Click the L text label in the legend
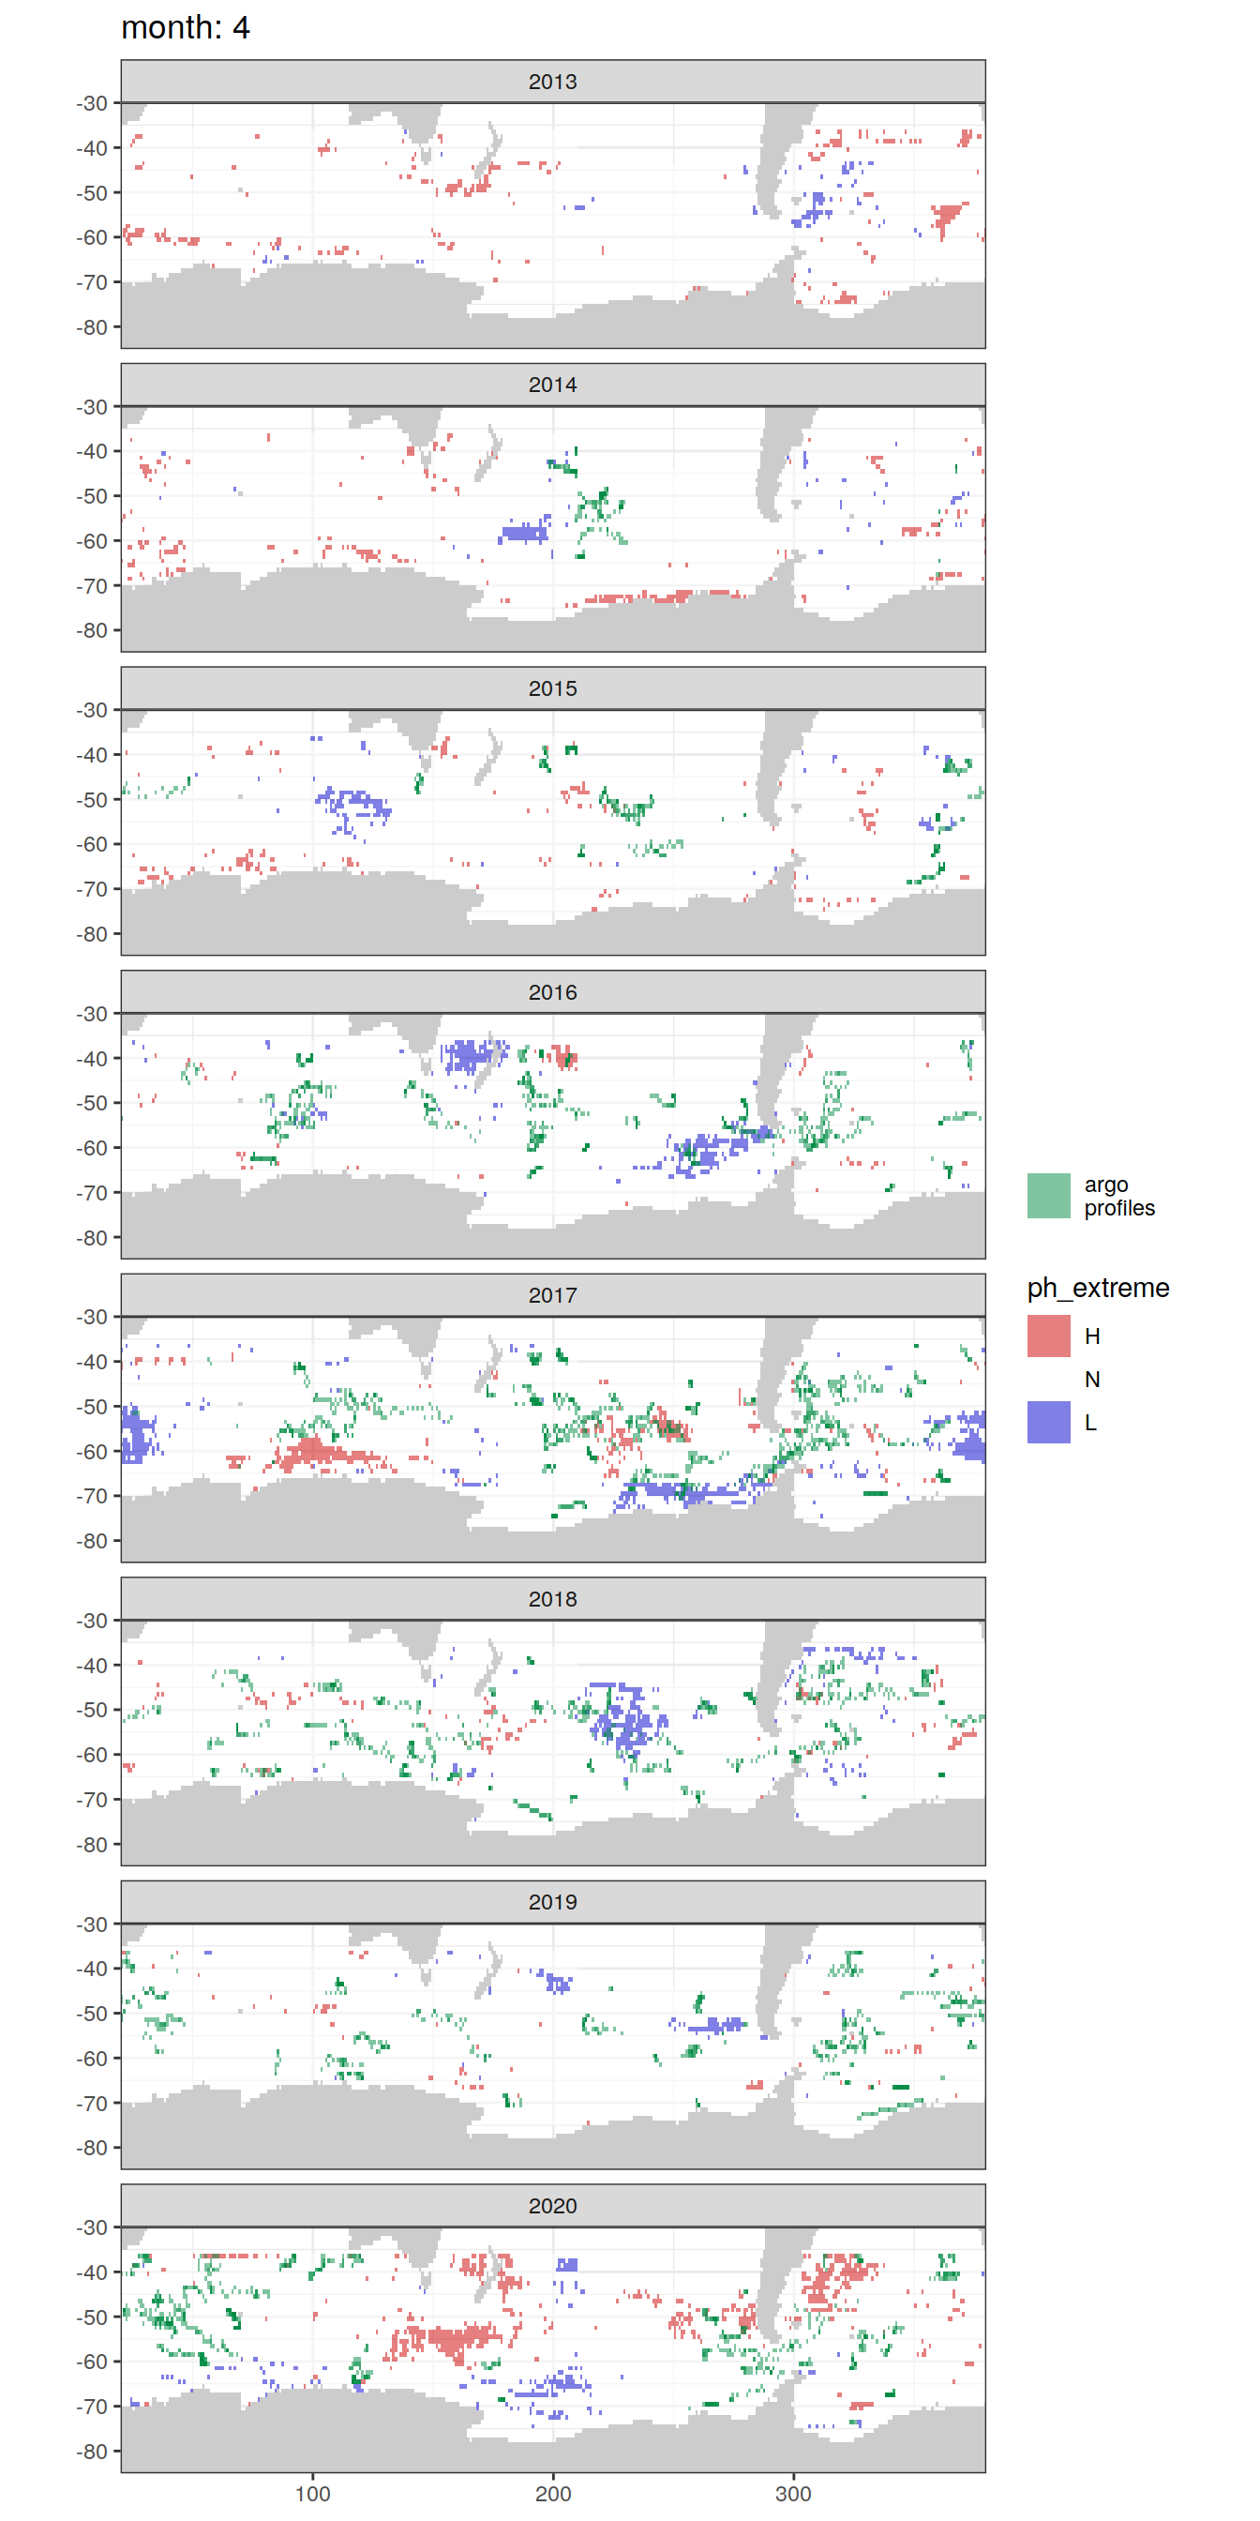The image size is (1260, 2521). (1089, 1422)
